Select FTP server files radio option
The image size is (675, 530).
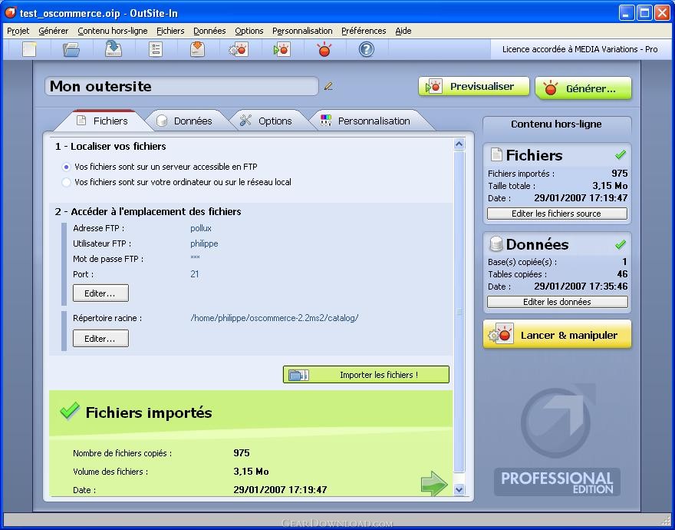click(x=66, y=167)
